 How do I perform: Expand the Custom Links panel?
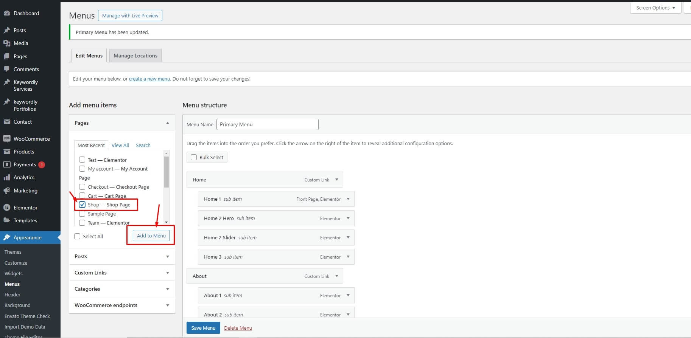pos(167,273)
